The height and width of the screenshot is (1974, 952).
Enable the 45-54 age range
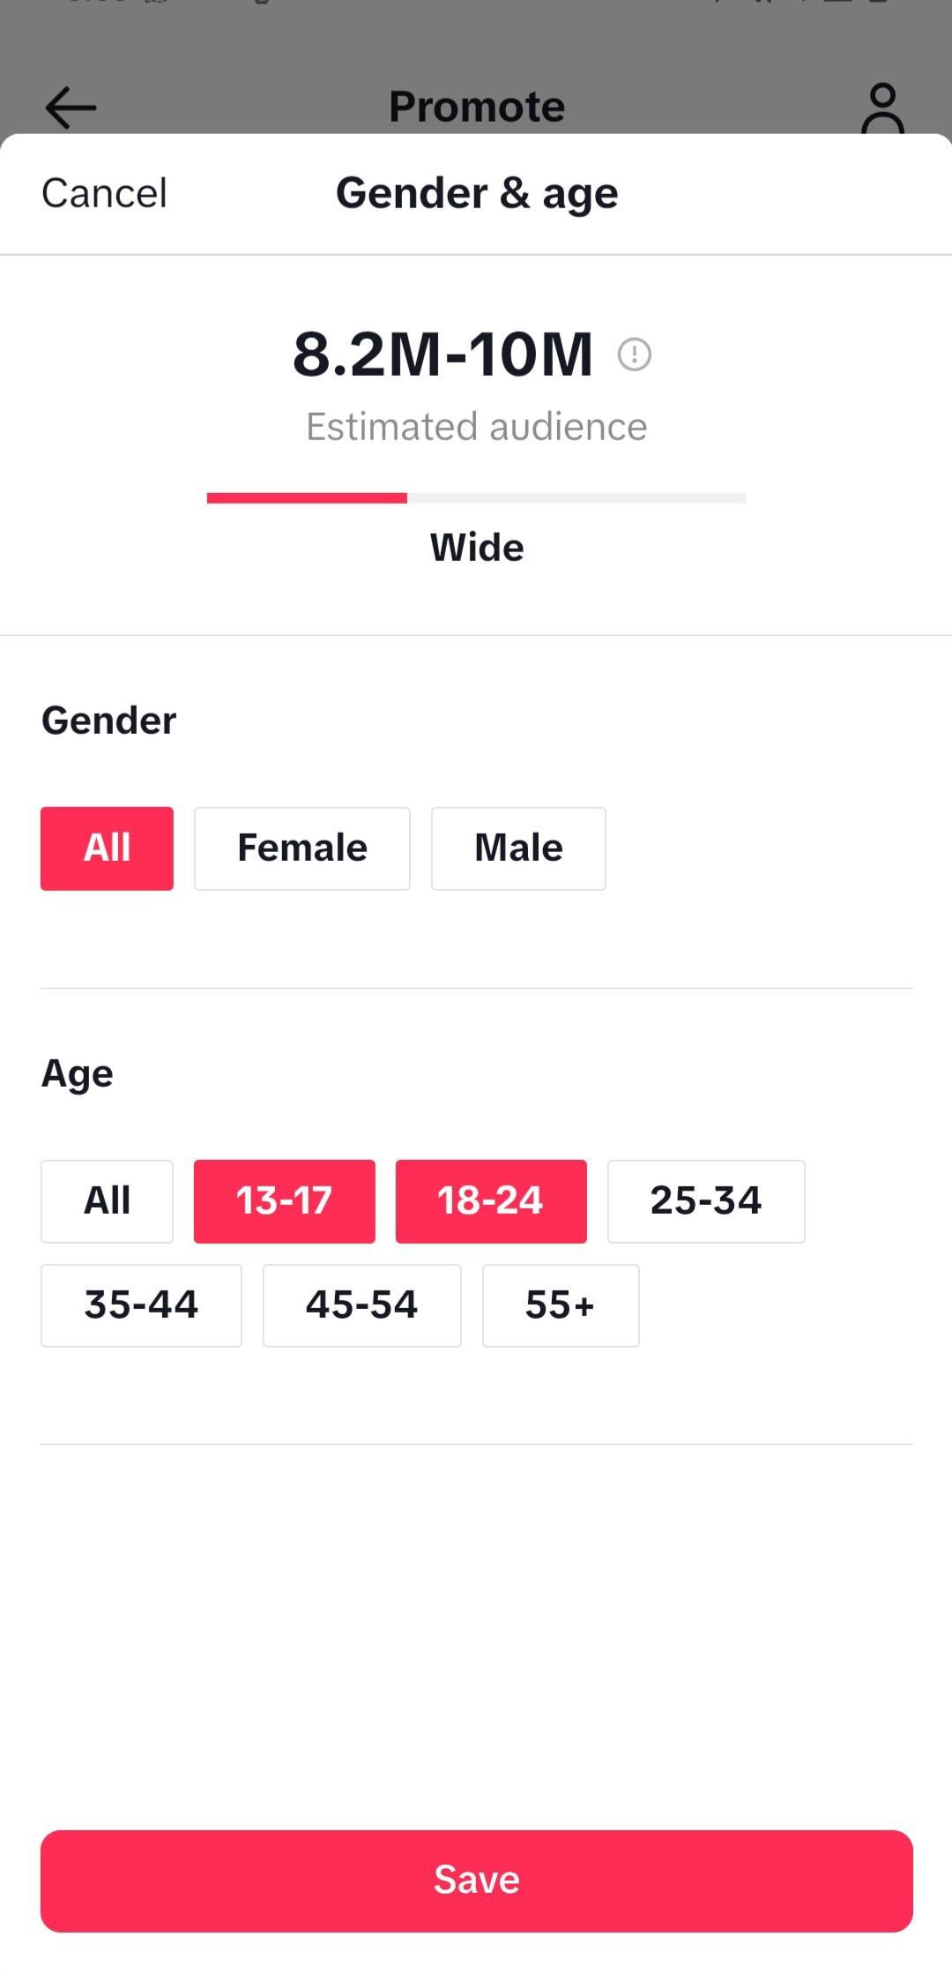tap(361, 1305)
